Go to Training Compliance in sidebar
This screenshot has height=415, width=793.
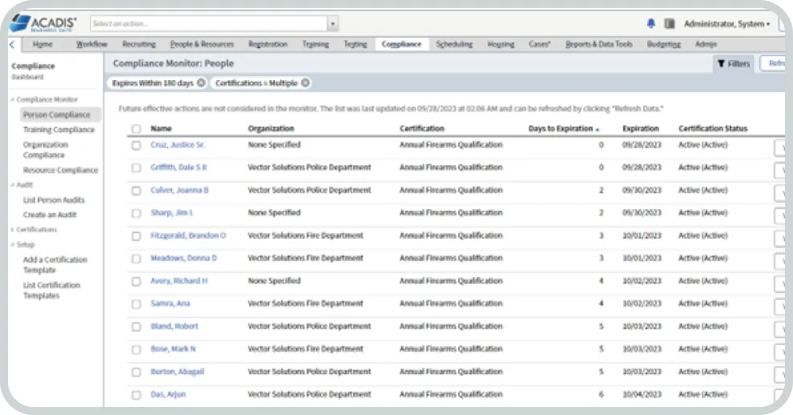click(x=58, y=130)
